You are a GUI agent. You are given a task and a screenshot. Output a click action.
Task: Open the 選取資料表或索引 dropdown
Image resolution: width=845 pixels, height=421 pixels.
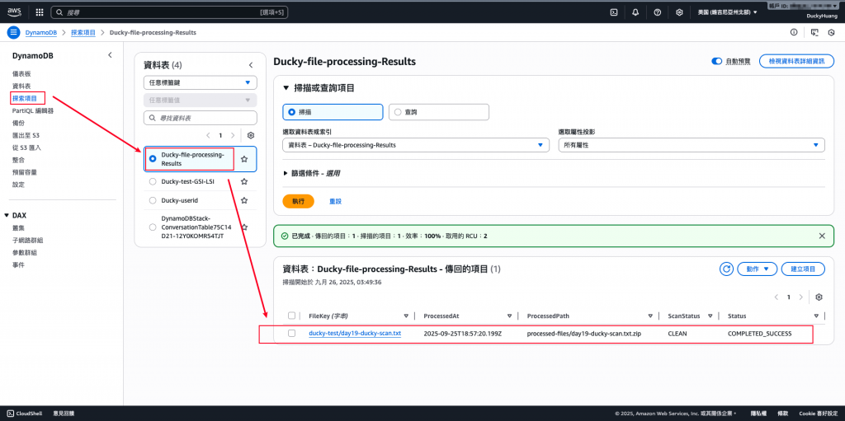416,145
